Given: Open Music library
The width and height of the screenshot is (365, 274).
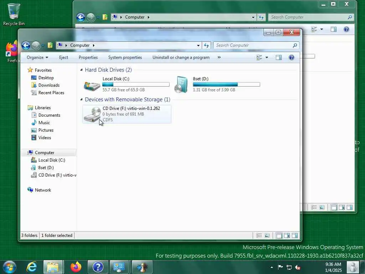Looking at the screenshot, I should [44, 123].
